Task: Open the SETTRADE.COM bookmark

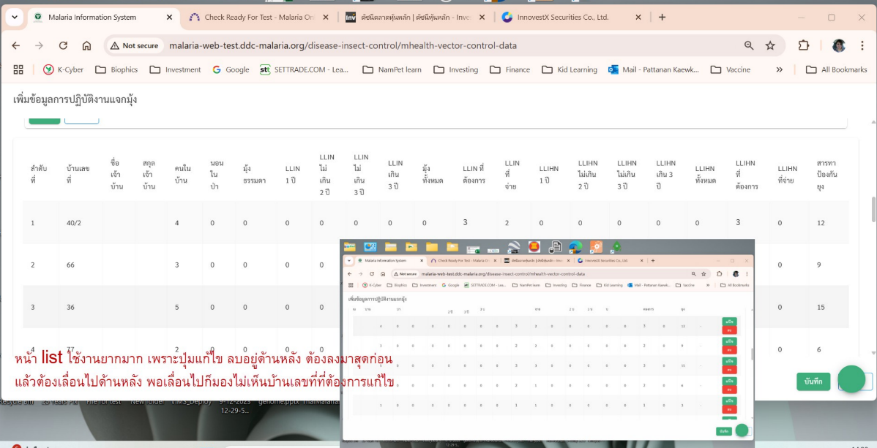Action: click(x=305, y=69)
